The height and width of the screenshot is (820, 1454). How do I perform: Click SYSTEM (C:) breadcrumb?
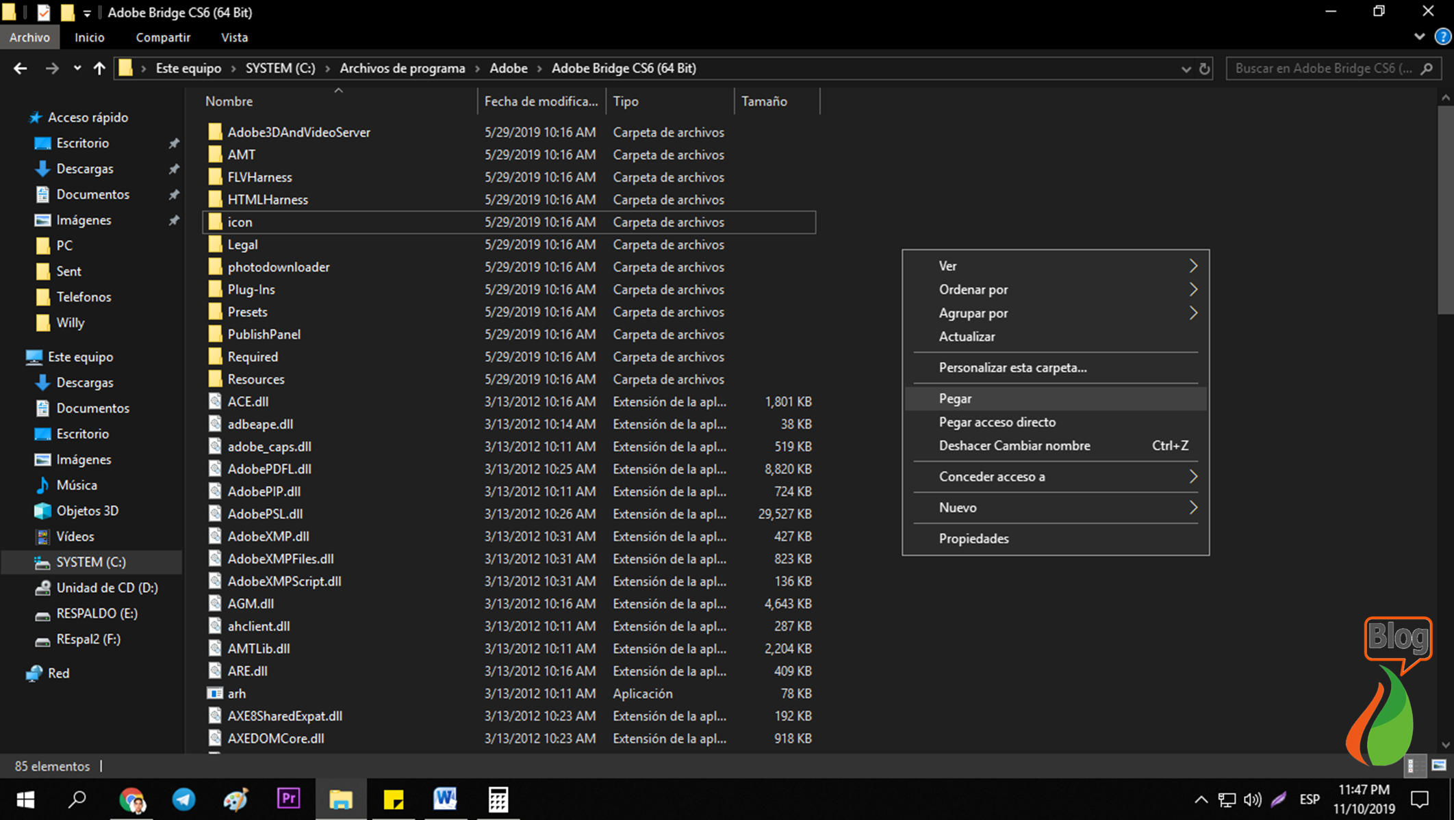coord(281,68)
